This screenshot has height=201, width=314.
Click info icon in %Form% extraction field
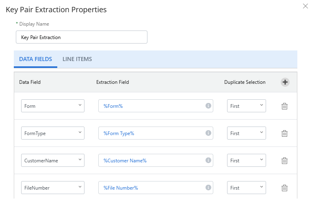coord(208,106)
